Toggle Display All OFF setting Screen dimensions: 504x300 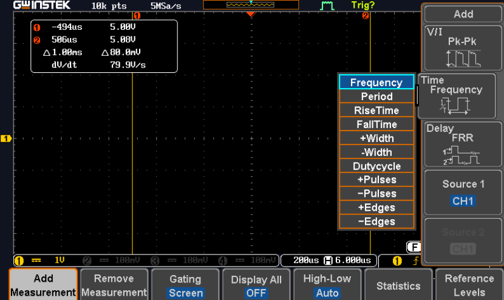tap(256, 286)
